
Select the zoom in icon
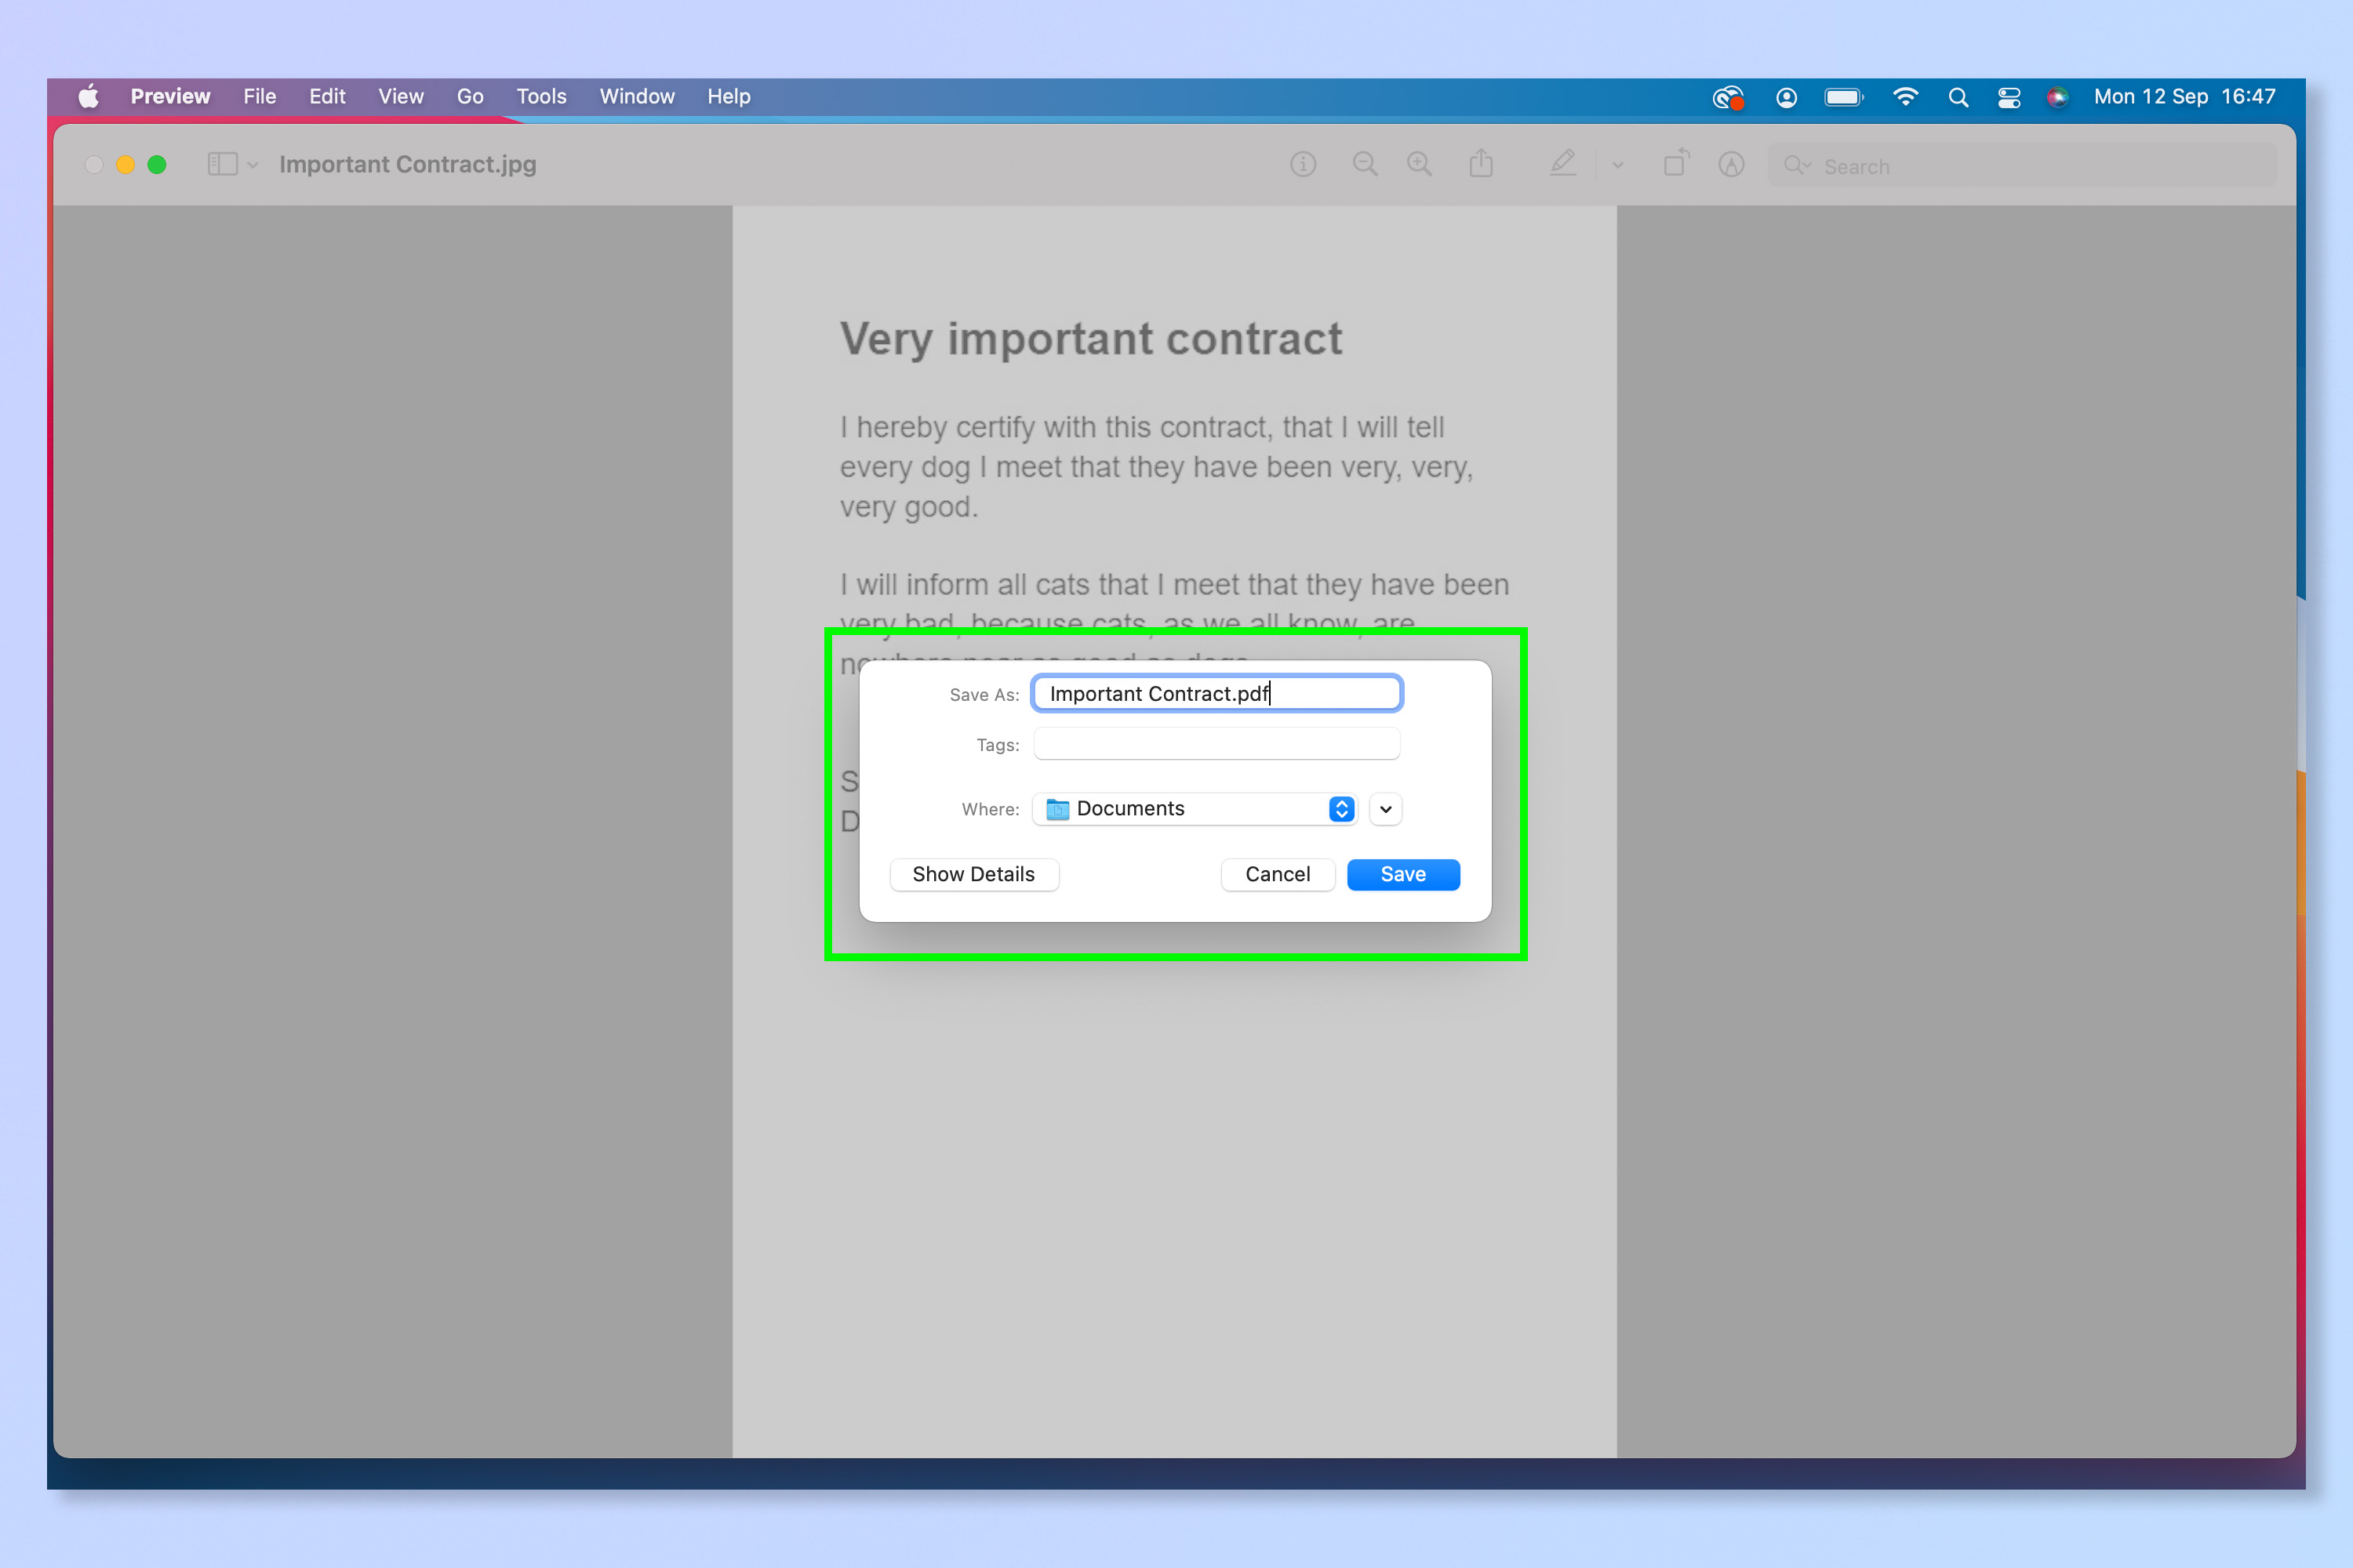(1420, 164)
